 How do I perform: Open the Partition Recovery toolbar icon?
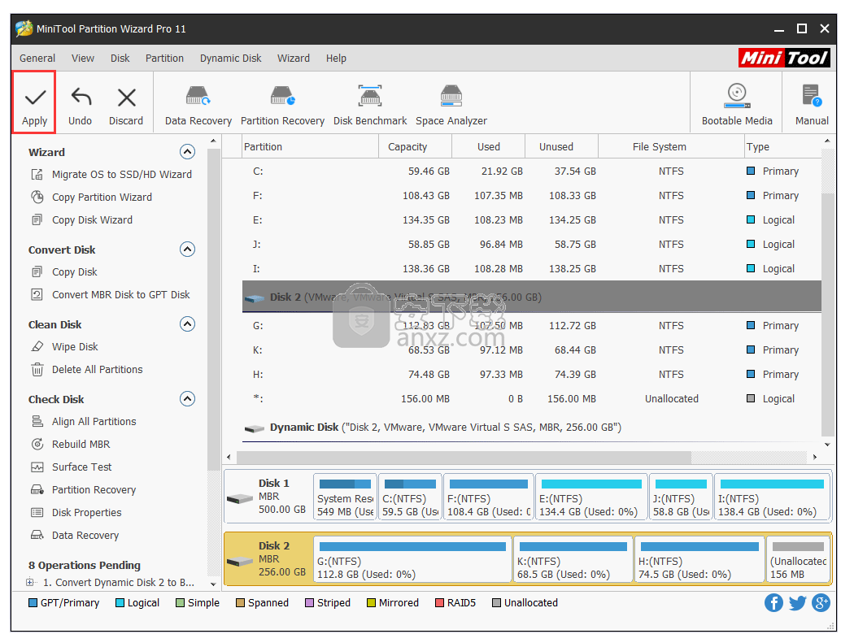(282, 106)
